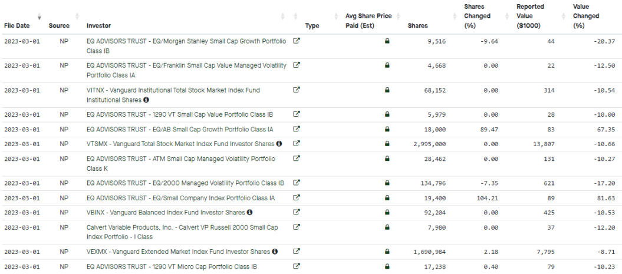Screen dimensions: 622x274
Task: Select value changed -8.71
Action: pos(607,252)
